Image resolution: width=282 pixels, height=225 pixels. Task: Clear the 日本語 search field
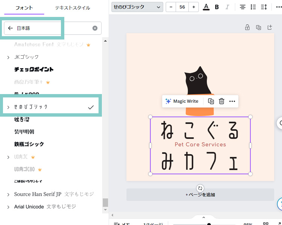click(x=95, y=28)
